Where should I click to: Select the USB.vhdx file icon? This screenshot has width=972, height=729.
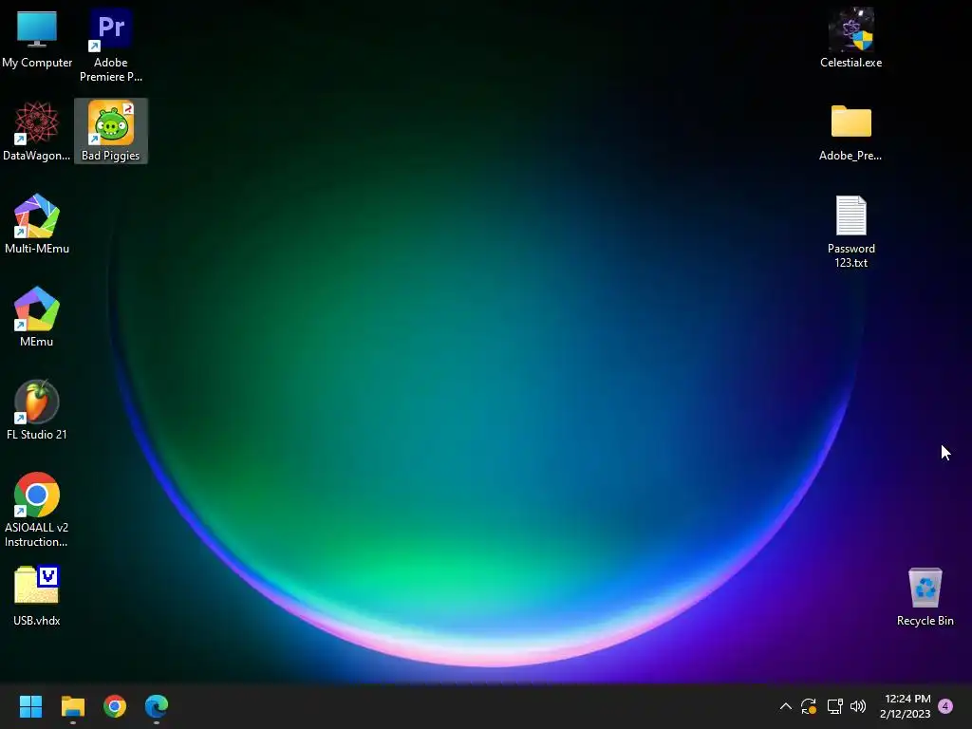click(37, 596)
